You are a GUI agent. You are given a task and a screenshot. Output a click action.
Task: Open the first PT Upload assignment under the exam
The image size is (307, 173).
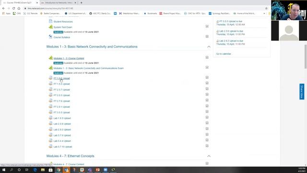[x=62, y=78]
